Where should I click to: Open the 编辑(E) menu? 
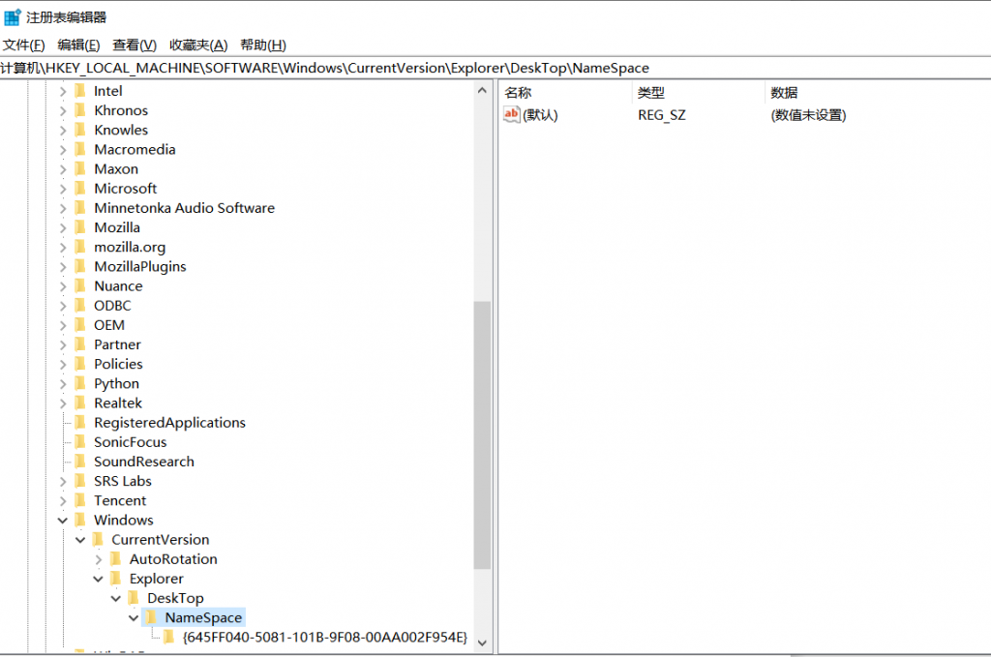coord(78,45)
